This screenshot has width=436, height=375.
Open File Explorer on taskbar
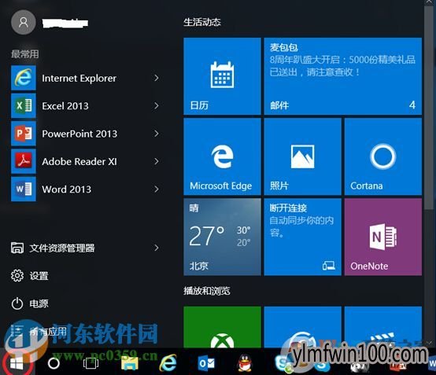pyautogui.click(x=130, y=363)
